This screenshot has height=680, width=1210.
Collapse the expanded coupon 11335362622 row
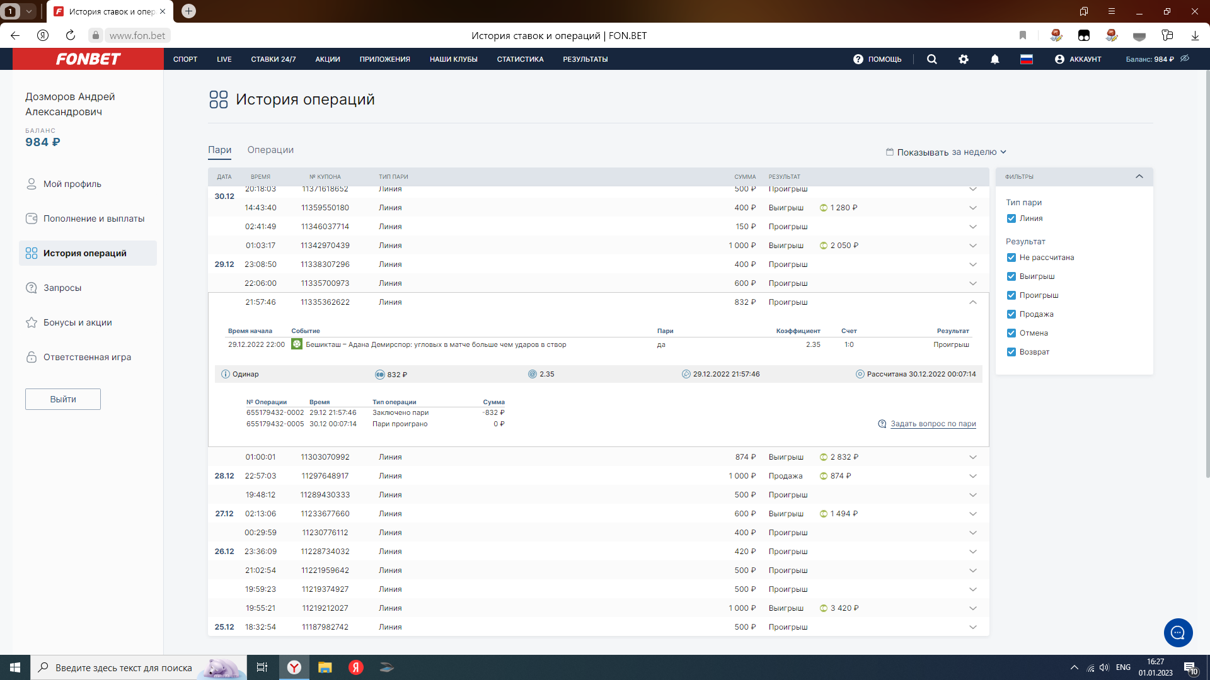click(x=972, y=302)
